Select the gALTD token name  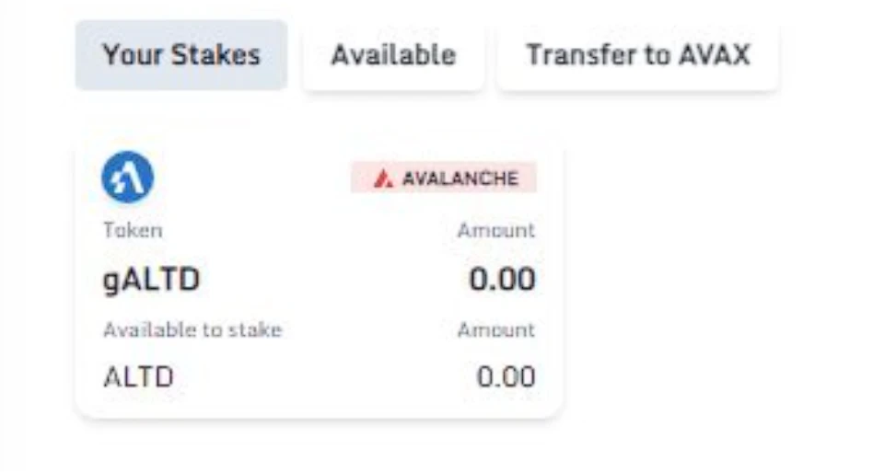(151, 280)
